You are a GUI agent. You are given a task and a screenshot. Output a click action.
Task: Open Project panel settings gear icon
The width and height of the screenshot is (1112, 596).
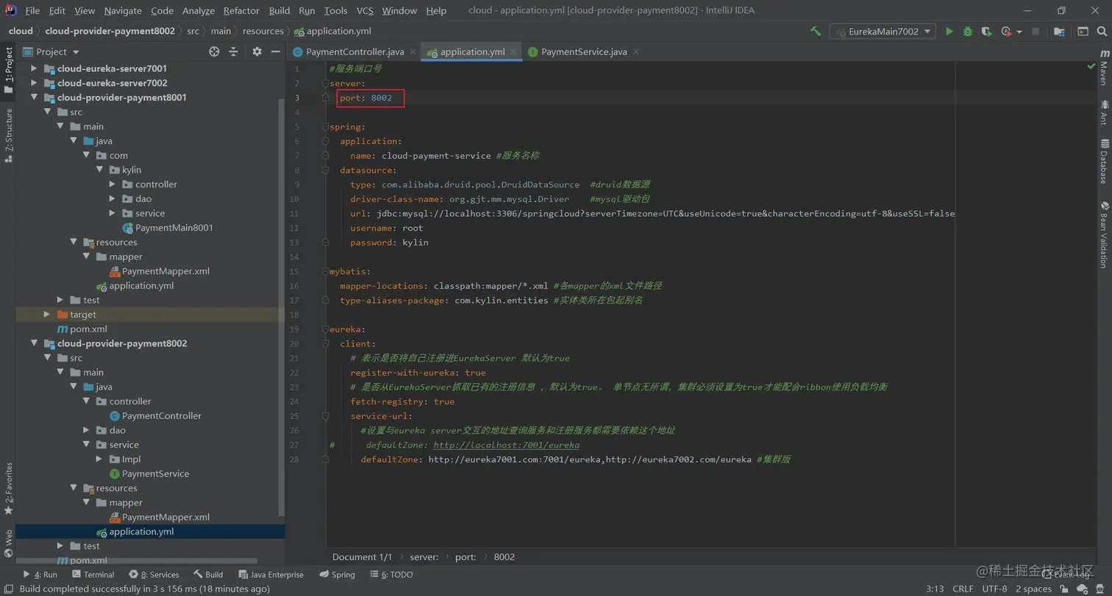point(257,51)
